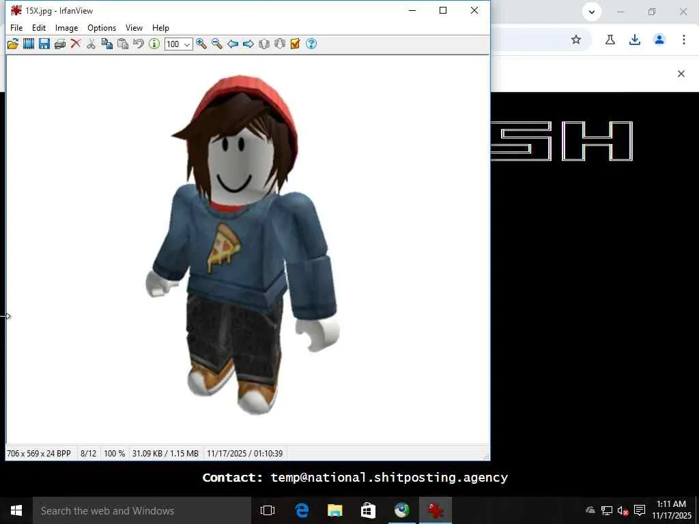Open the browser three-dot menu
Viewport: 699px width, 524px height.
[x=684, y=40]
